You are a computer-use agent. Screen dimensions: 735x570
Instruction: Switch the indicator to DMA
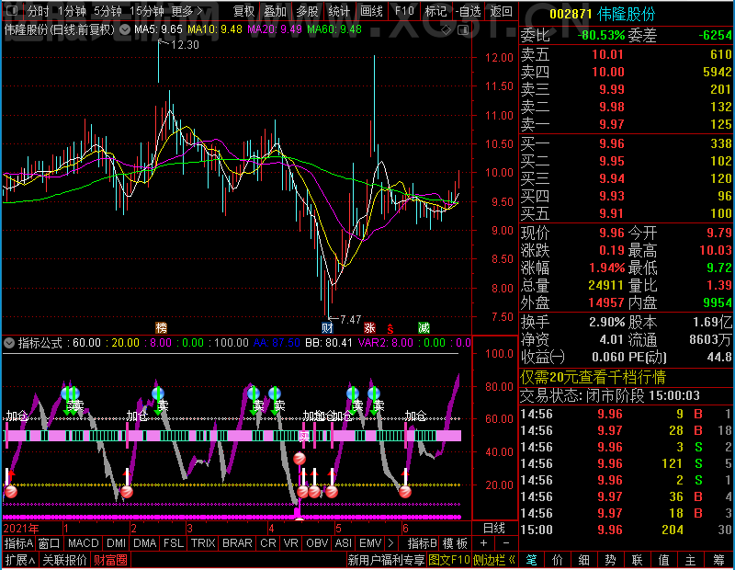click(144, 543)
